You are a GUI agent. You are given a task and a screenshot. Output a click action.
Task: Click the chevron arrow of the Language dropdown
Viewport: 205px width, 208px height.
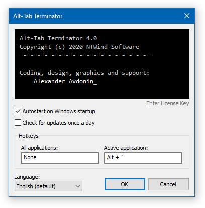point(78,186)
